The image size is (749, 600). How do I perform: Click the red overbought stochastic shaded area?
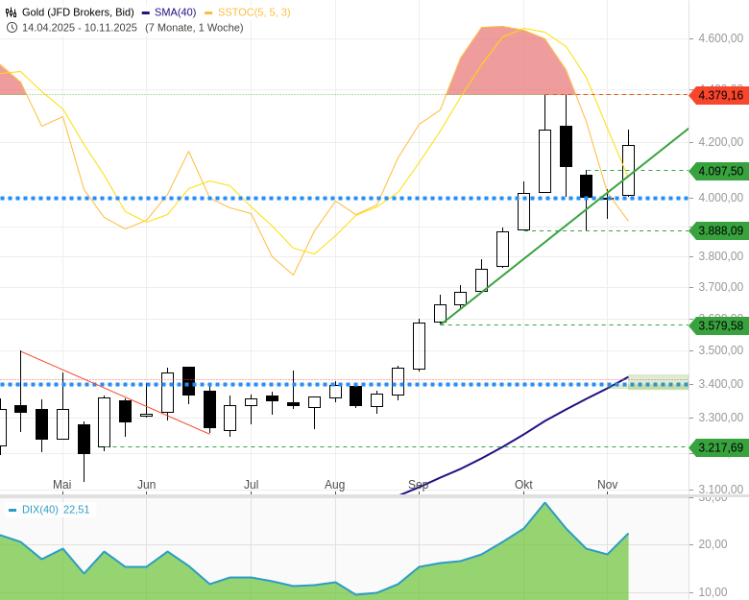[x=509, y=67]
